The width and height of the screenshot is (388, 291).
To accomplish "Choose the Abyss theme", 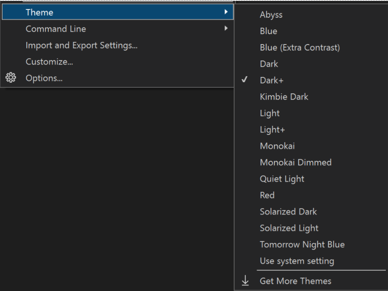I will 271,15.
